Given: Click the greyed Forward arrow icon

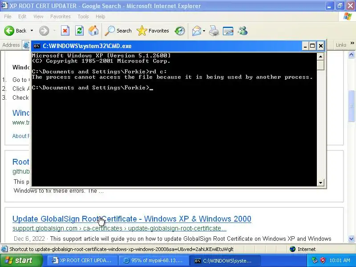Looking at the screenshot, I should [x=44, y=31].
